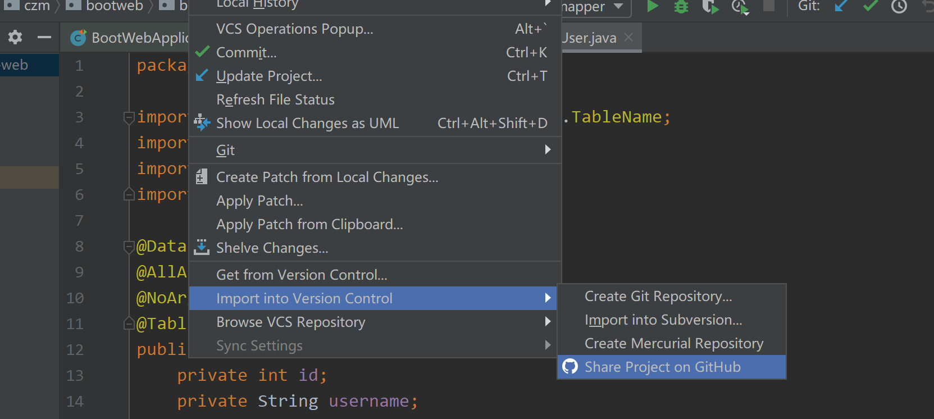Choose Create Mercurial Repository
This screenshot has height=419, width=934.
672,343
